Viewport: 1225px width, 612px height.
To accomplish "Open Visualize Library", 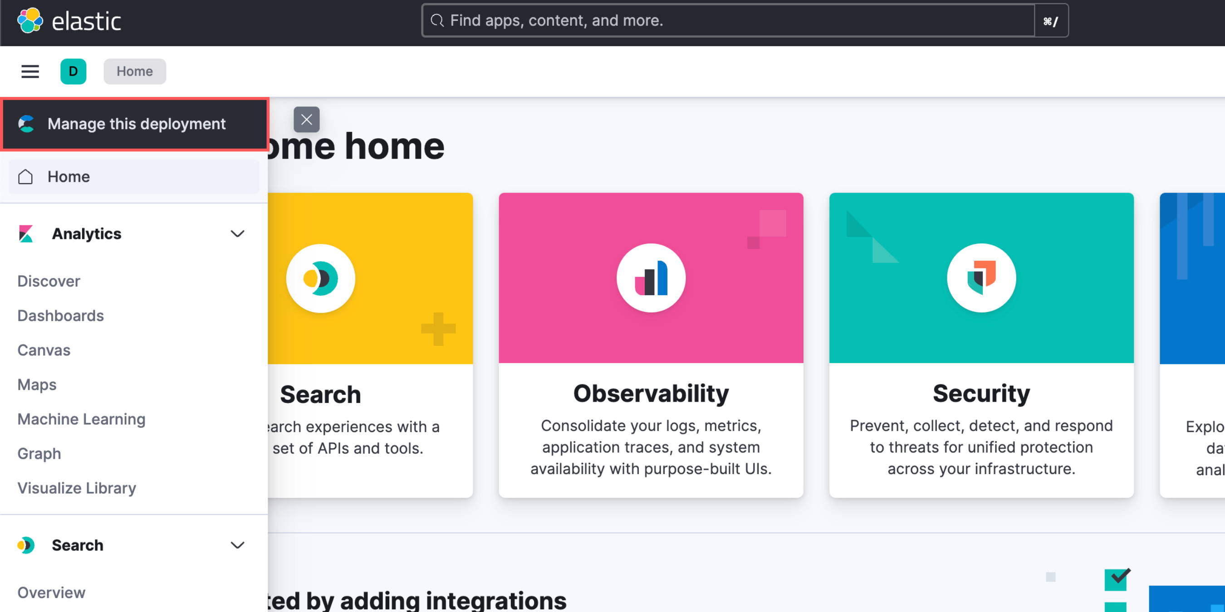I will coord(77,488).
